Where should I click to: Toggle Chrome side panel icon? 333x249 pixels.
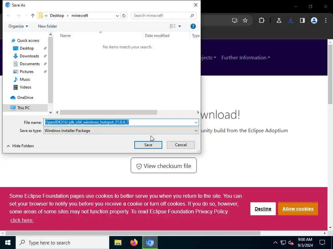(x=302, y=20)
